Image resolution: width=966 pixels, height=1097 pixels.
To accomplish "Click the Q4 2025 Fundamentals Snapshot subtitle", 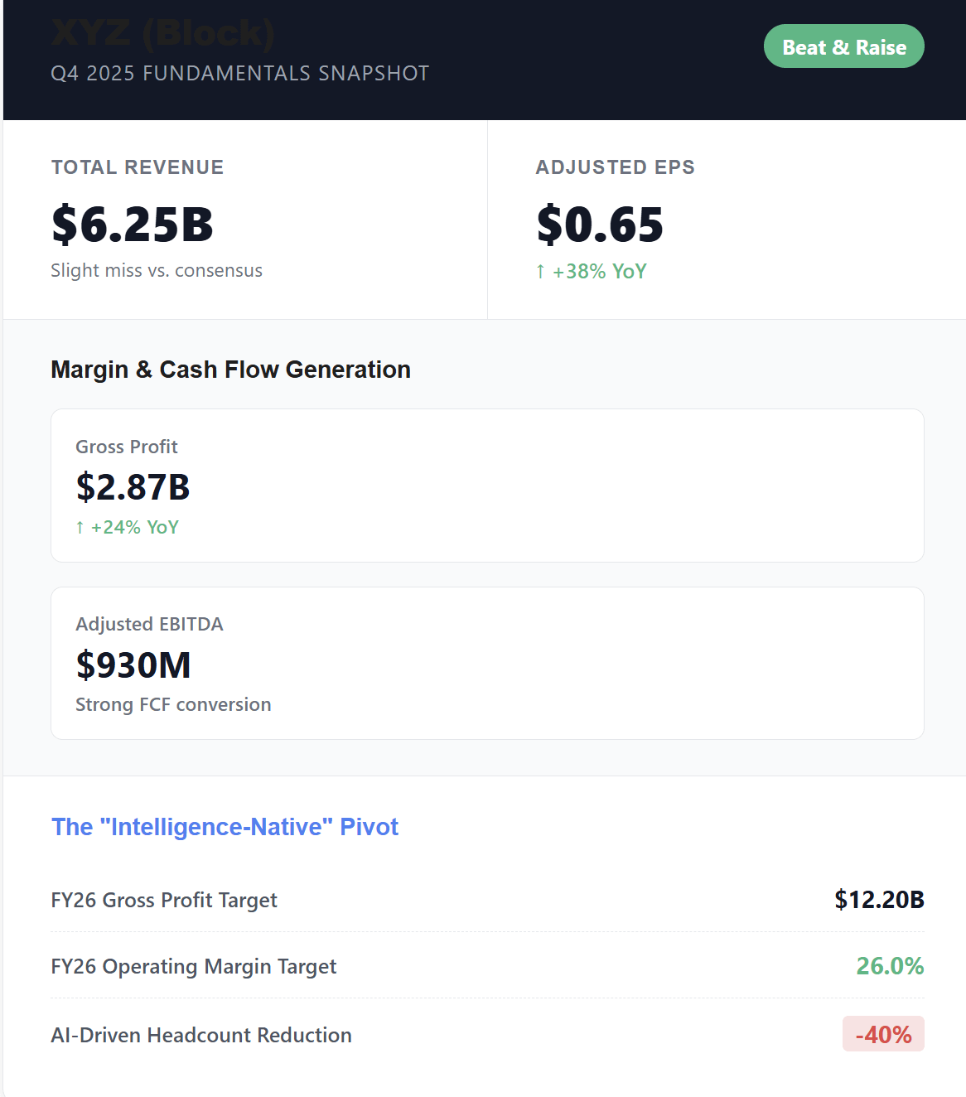I will (x=239, y=73).
